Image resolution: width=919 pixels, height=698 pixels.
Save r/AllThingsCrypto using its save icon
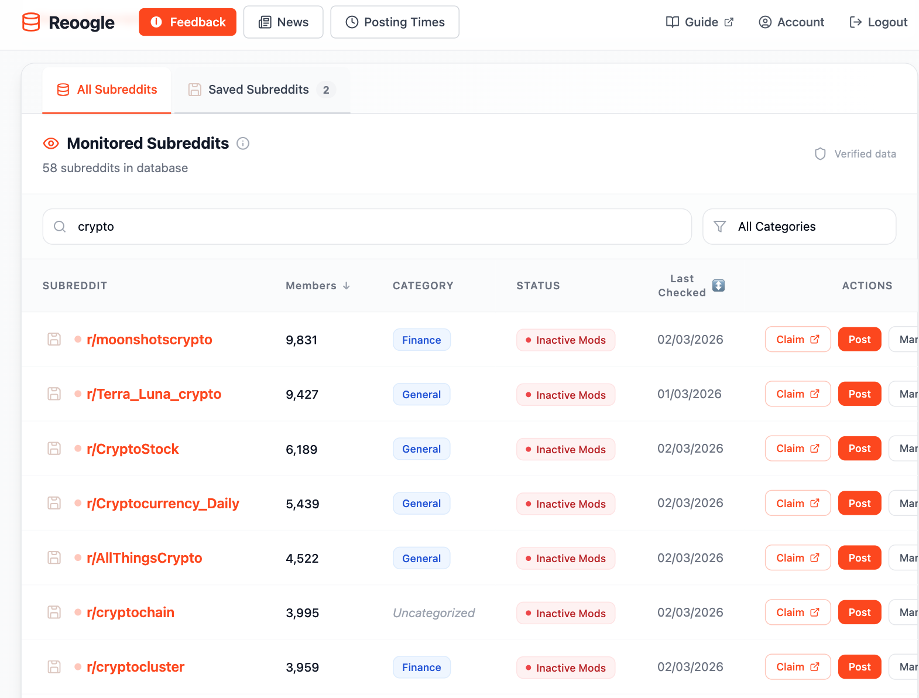pyautogui.click(x=54, y=557)
